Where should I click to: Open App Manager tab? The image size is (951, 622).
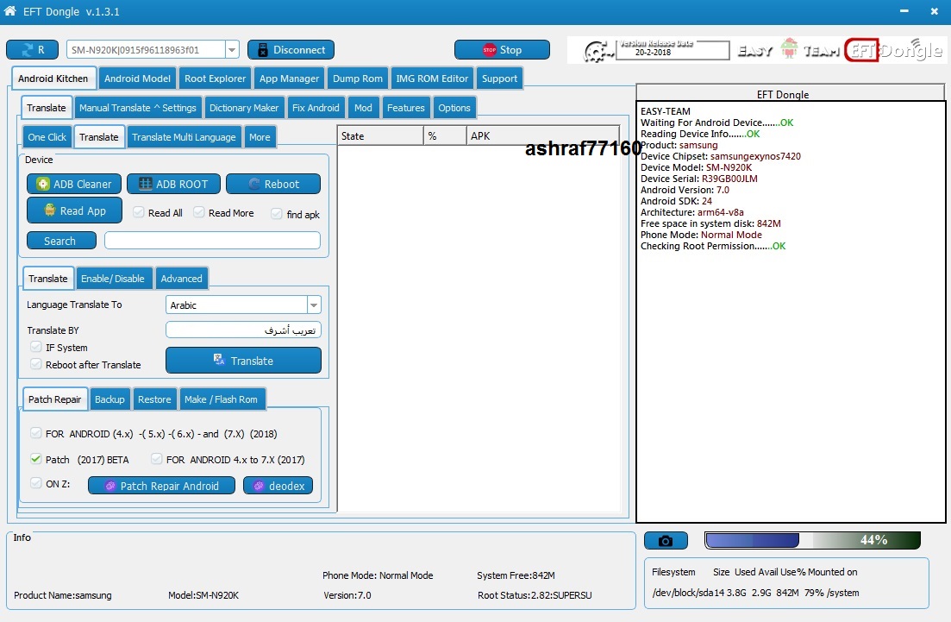pyautogui.click(x=290, y=79)
